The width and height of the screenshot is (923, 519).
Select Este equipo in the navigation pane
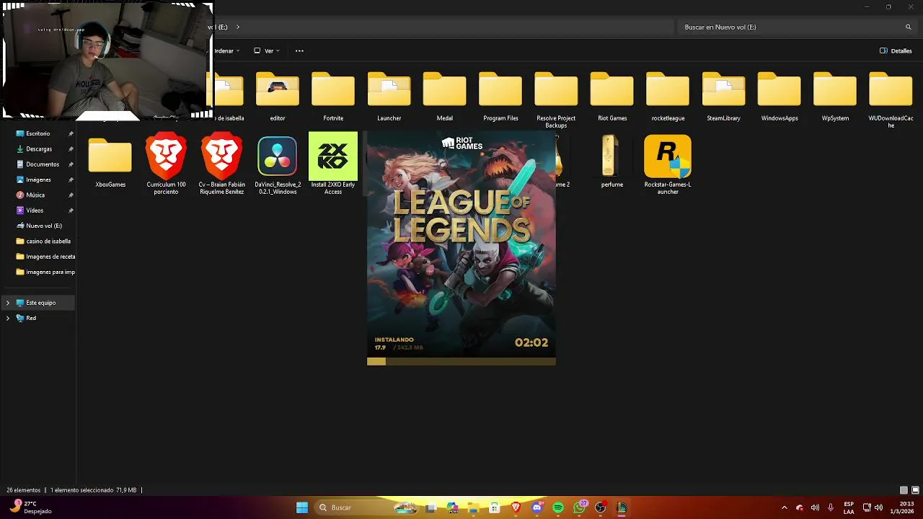[x=38, y=303]
